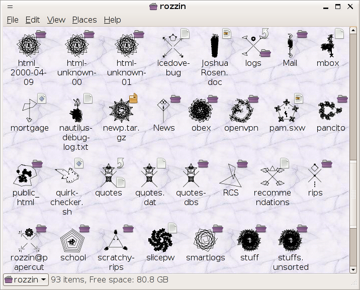The width and height of the screenshot is (360, 290).
Task: Open the Edit menu
Action: point(32,20)
